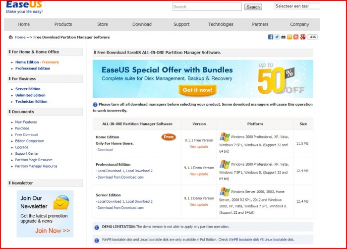The width and height of the screenshot is (347, 249).
Task: Click the Search button
Action: pyautogui.click(x=253, y=7)
